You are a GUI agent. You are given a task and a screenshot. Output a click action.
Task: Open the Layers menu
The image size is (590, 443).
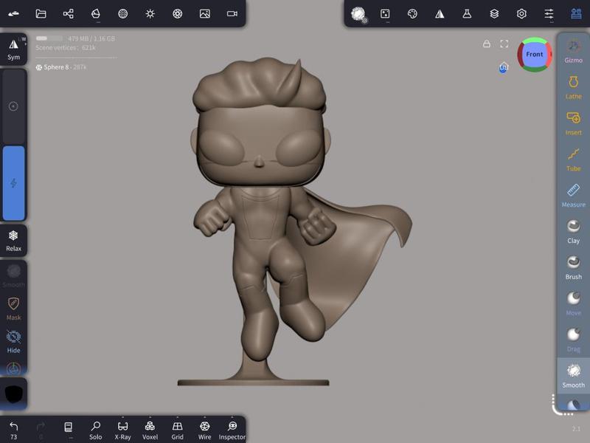coord(494,14)
